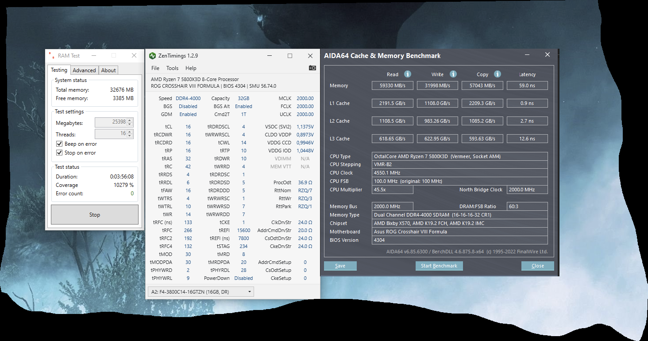
Task: Click the VSOC (SVI2) voltage value
Action: tap(305, 127)
